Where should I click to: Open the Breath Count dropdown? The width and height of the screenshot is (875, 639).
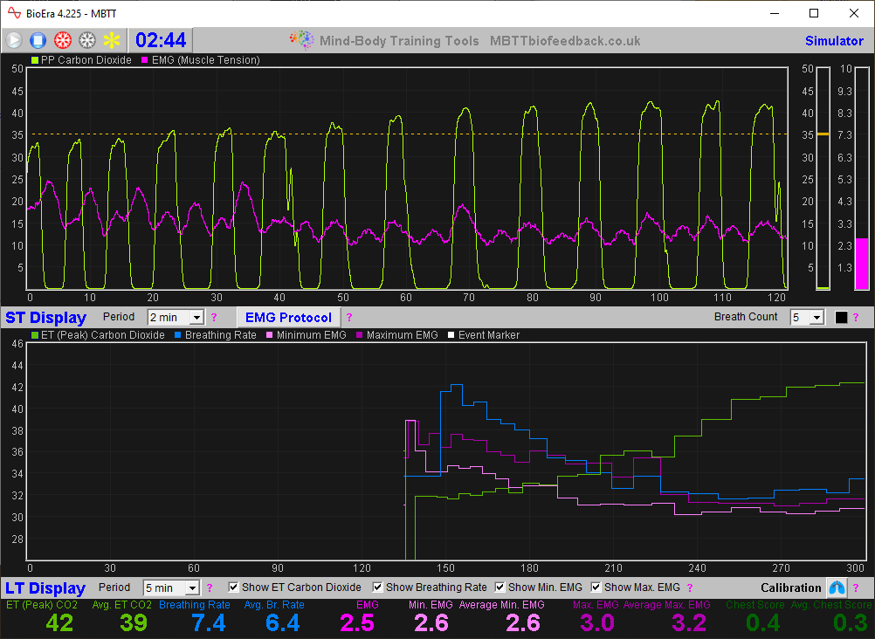[x=816, y=317]
